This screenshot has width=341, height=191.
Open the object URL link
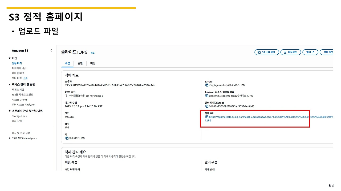pos(269,119)
